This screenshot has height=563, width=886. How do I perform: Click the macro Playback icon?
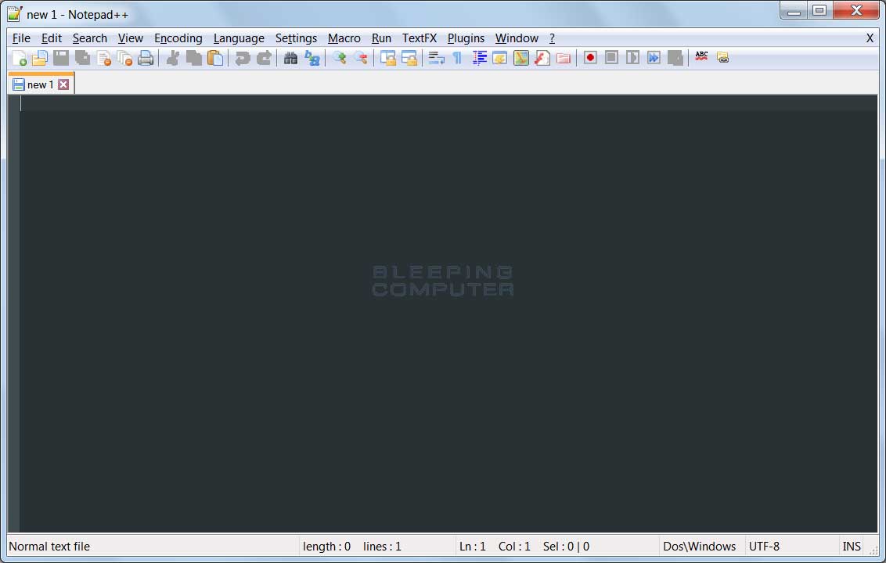coord(632,58)
